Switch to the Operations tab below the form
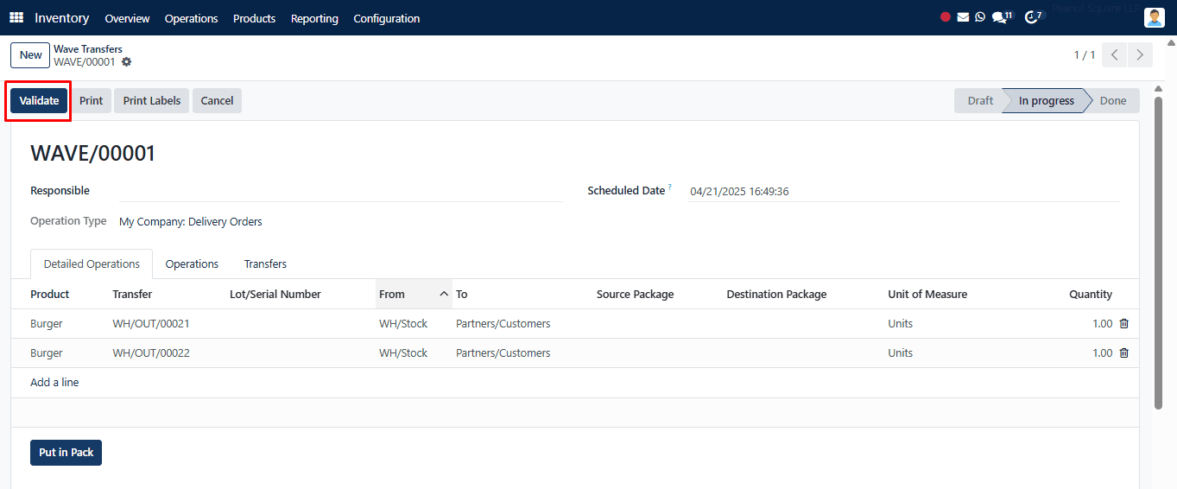Viewport: 1177px width, 489px height. pyautogui.click(x=192, y=264)
